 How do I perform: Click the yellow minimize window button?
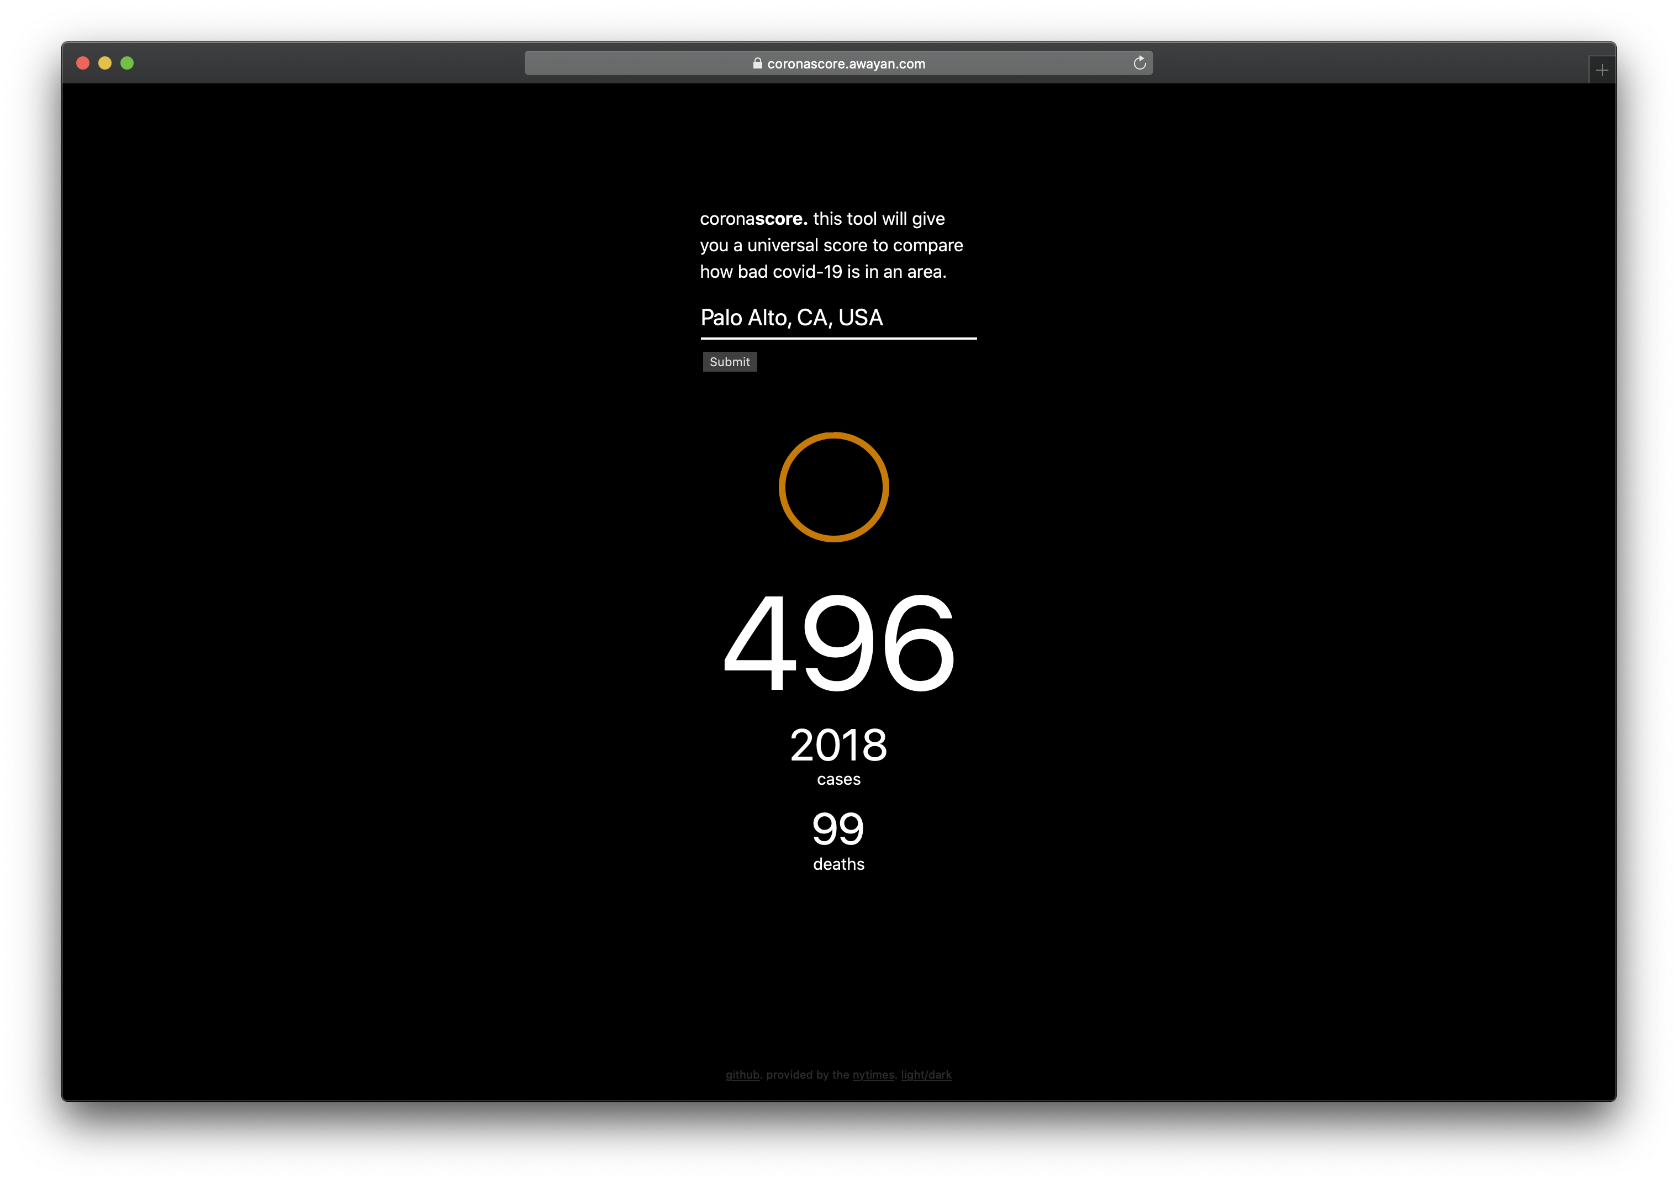pyautogui.click(x=105, y=63)
